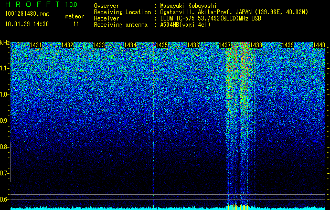
Task: Click the bright long-duration echo burst near 1437
Action: tap(240, 124)
